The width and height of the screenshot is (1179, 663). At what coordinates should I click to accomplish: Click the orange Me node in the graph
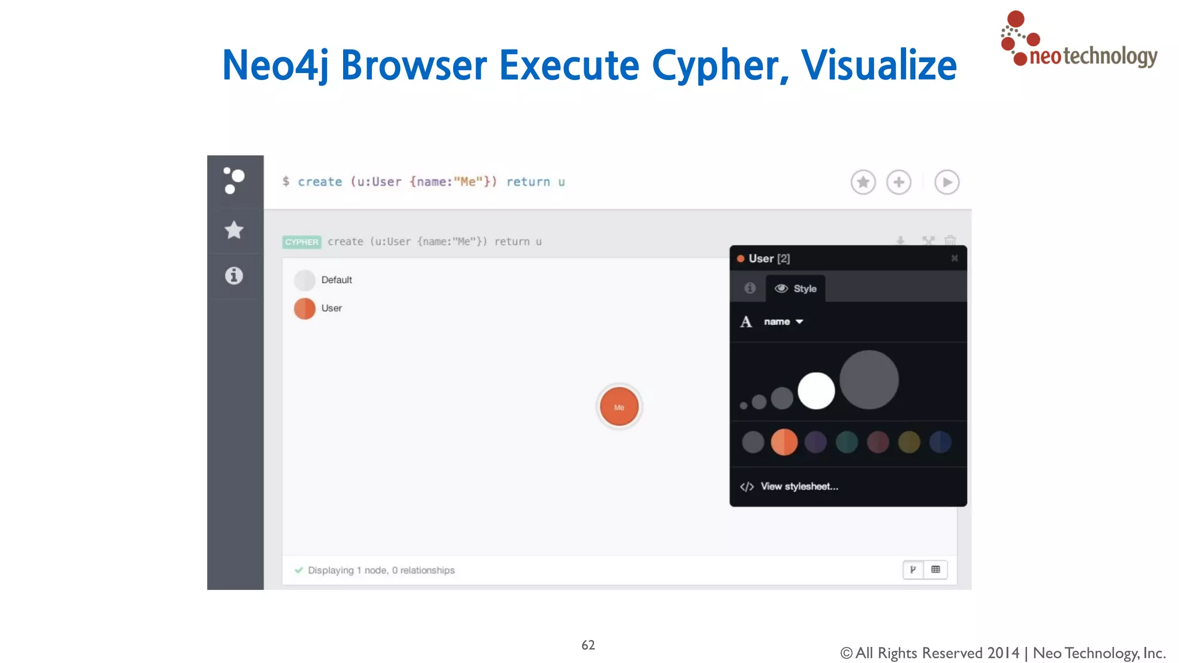click(x=619, y=407)
